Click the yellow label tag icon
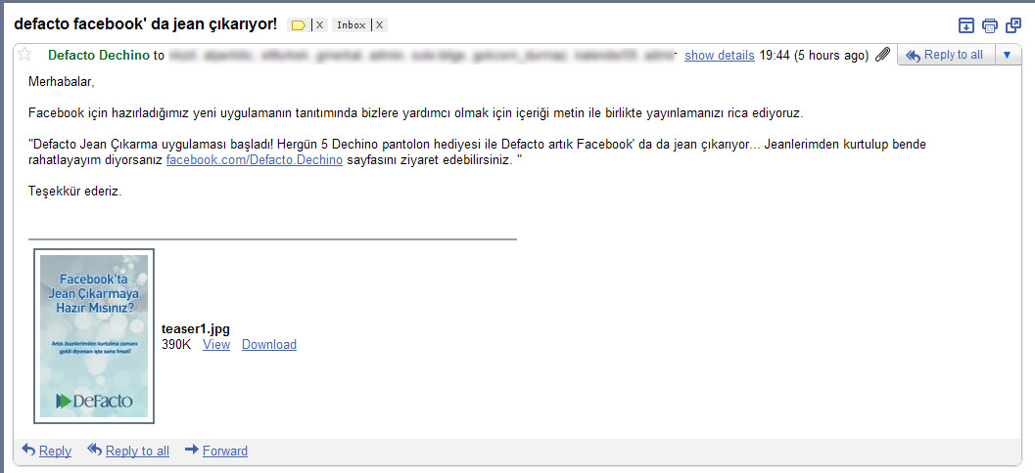Screen dimensions: 1035x473 click(299, 25)
